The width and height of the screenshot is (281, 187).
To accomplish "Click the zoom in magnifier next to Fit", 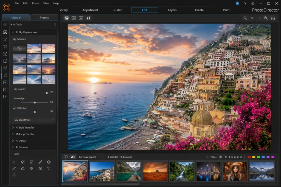I will (x=266, y=18).
